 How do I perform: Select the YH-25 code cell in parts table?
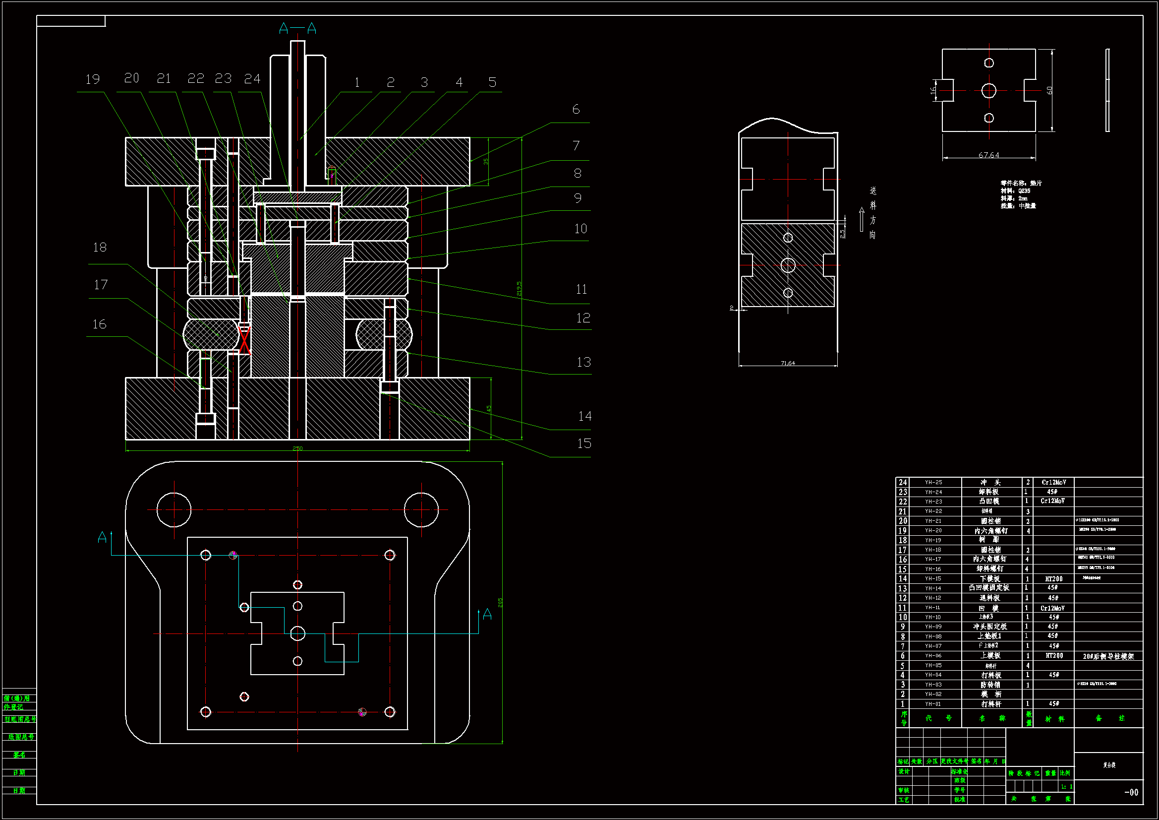[933, 483]
